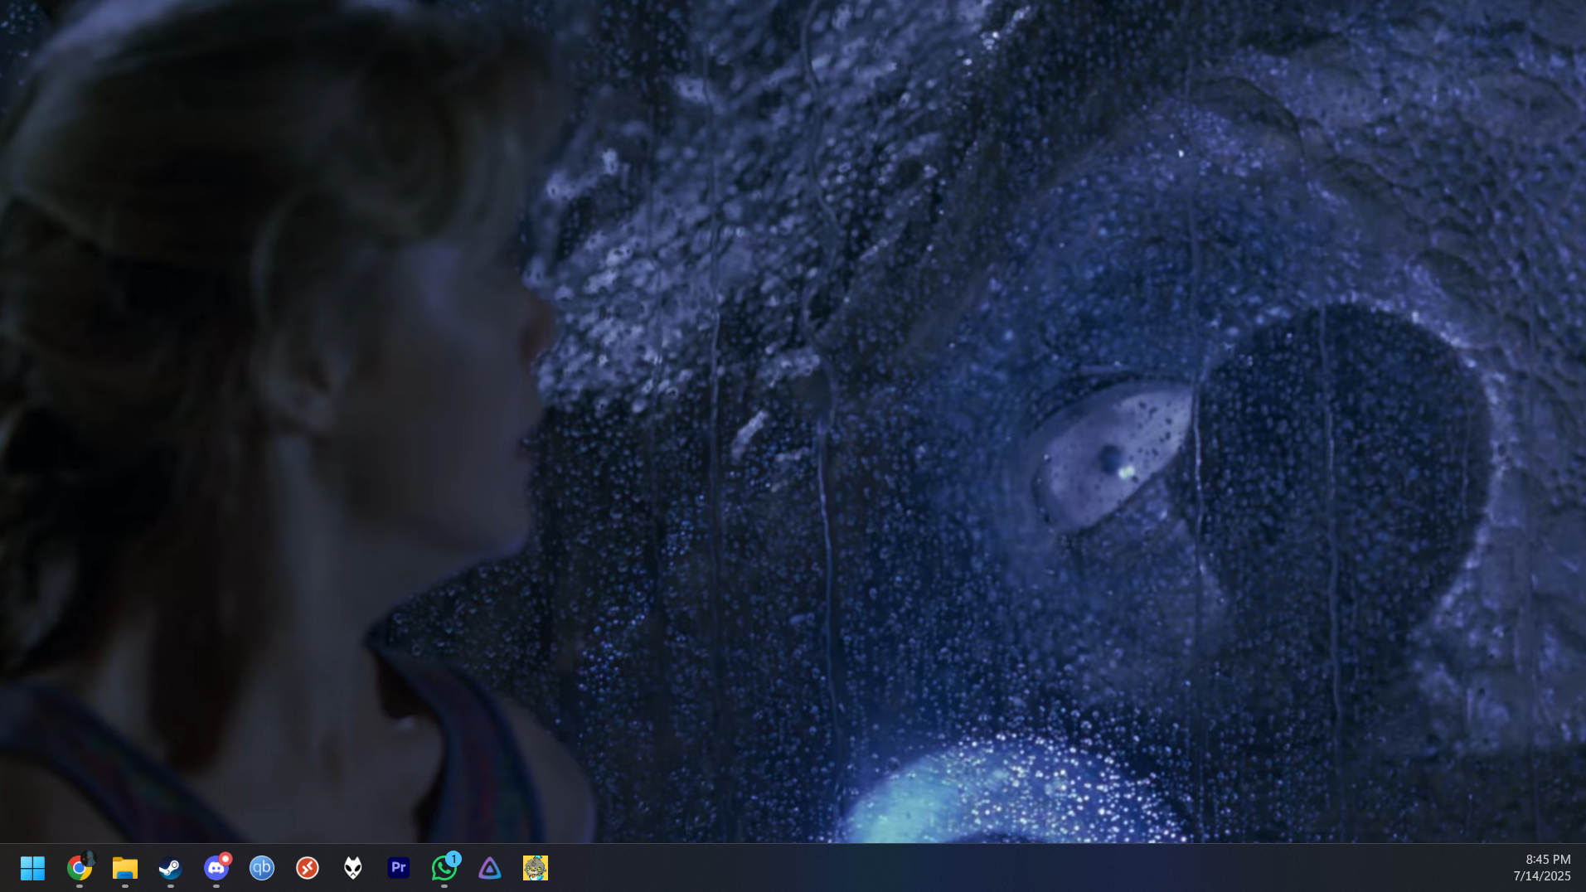Open Jellyfin triangle icon on the taskbar
Screen dimensions: 1586x892
click(x=490, y=868)
